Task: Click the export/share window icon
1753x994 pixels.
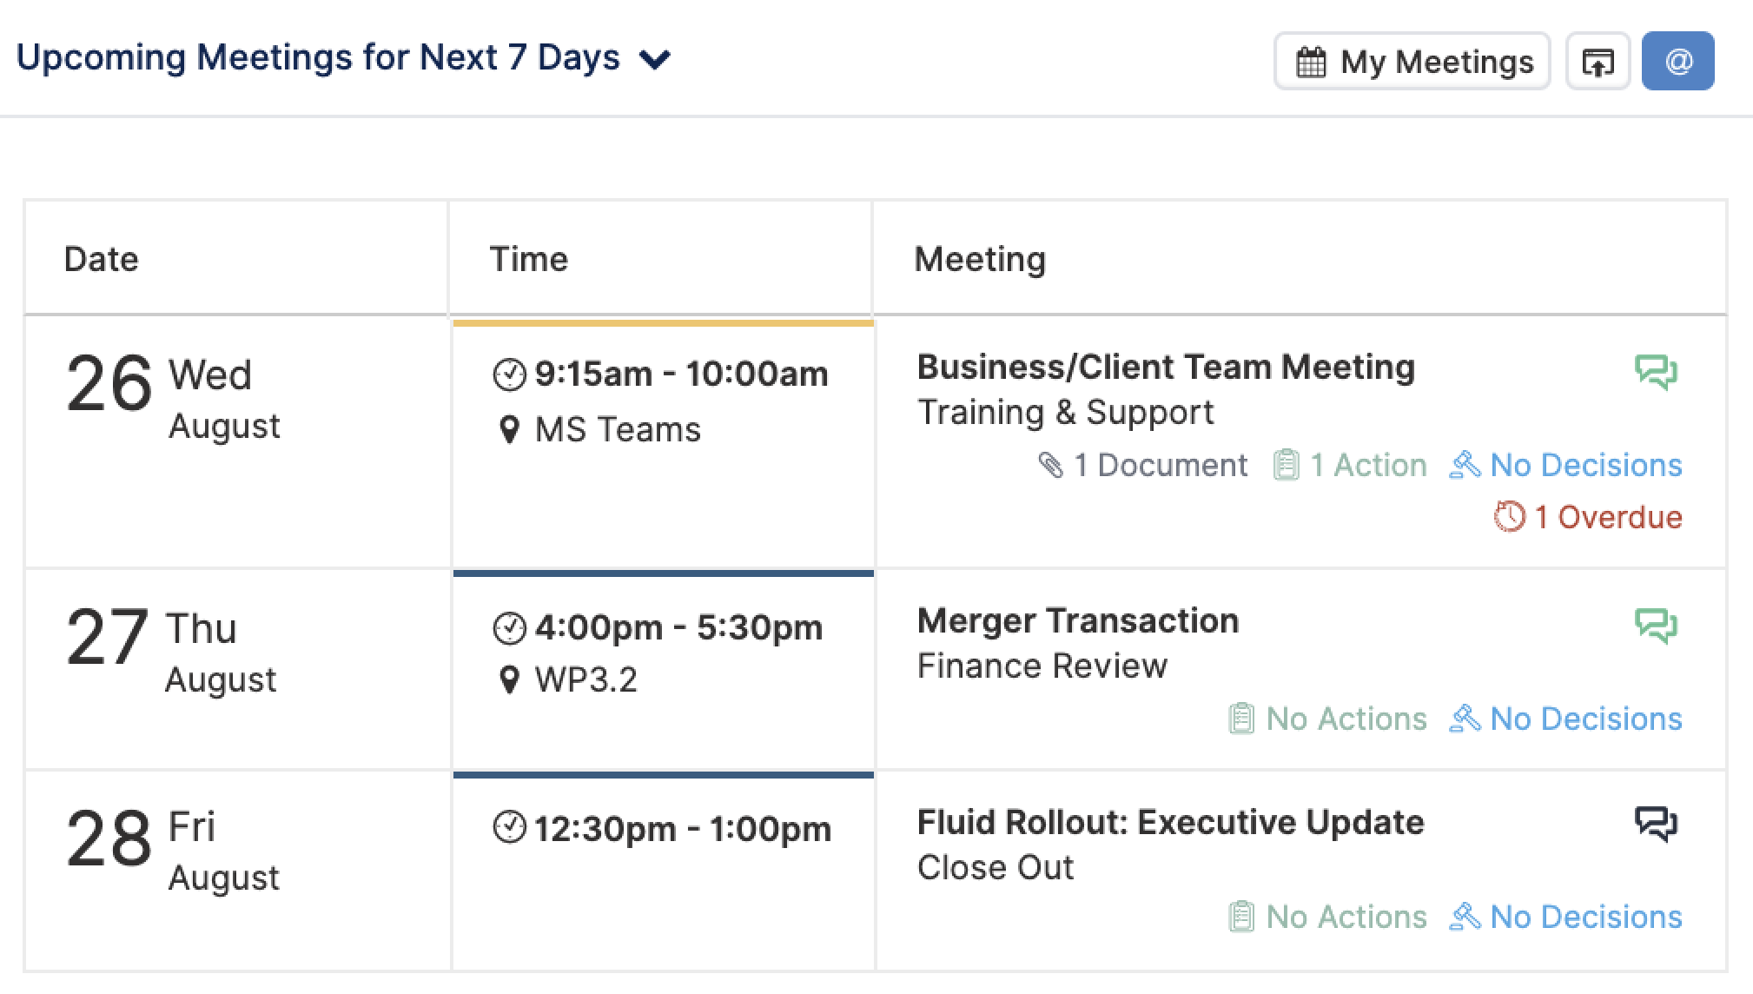Action: click(1598, 62)
